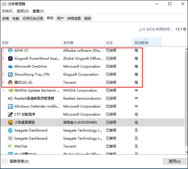This screenshot has height=169, width=188.
Task: Expand the AliIM (7) entry
Action: pos(3,51)
